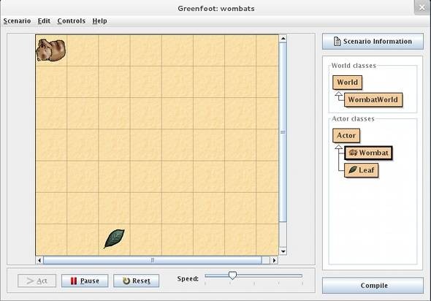The image size is (431, 301).
Task: Click the Scenario Information button
Action: point(373,42)
